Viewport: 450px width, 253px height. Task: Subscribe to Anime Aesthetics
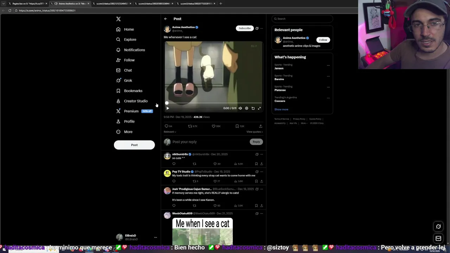pyautogui.click(x=245, y=28)
